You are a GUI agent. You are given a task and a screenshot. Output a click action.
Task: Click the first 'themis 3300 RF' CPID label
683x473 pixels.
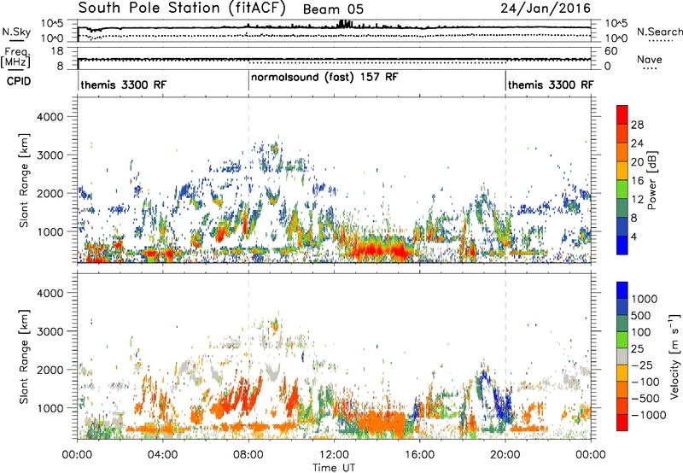point(123,85)
